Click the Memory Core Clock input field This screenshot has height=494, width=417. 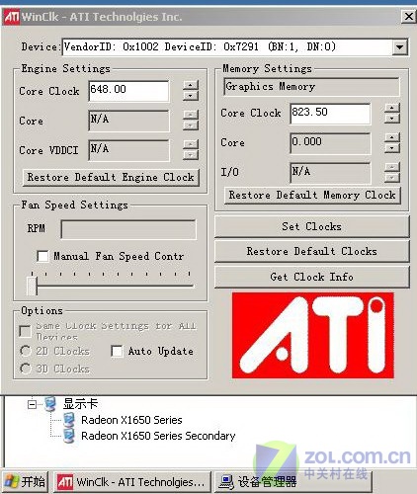(x=330, y=114)
